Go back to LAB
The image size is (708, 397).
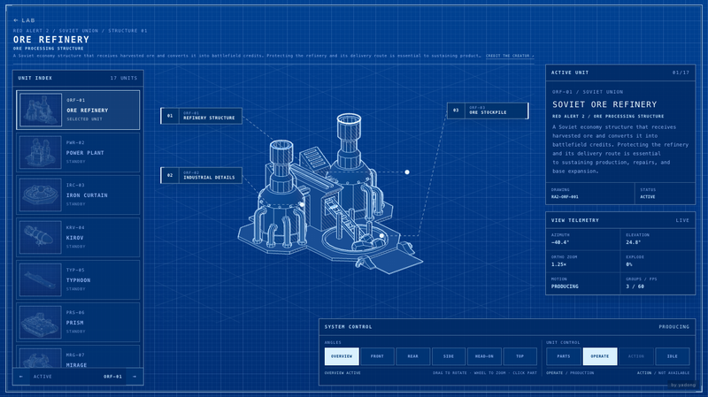[x=24, y=20]
